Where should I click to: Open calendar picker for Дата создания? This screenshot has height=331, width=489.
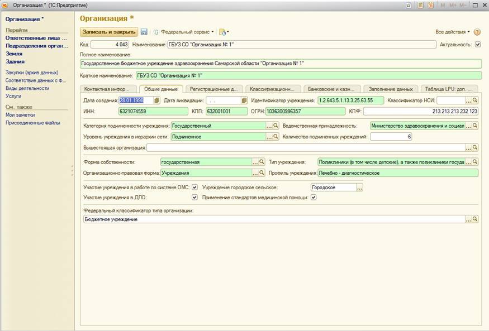(157, 100)
